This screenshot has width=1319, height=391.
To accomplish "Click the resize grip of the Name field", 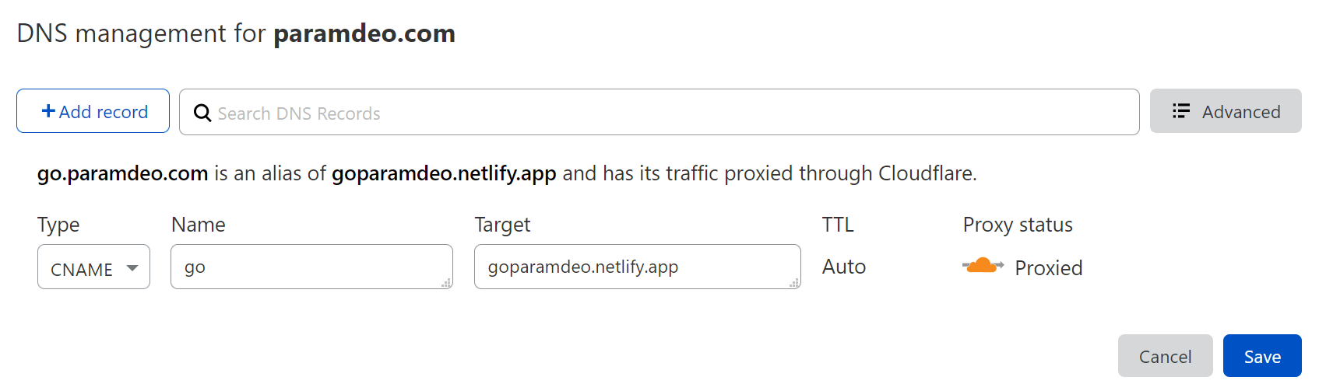I will point(446,283).
